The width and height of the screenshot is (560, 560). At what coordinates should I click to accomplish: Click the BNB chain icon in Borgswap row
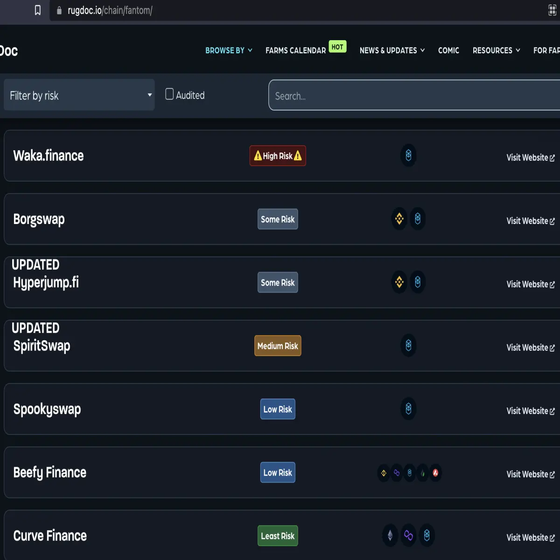tap(399, 218)
